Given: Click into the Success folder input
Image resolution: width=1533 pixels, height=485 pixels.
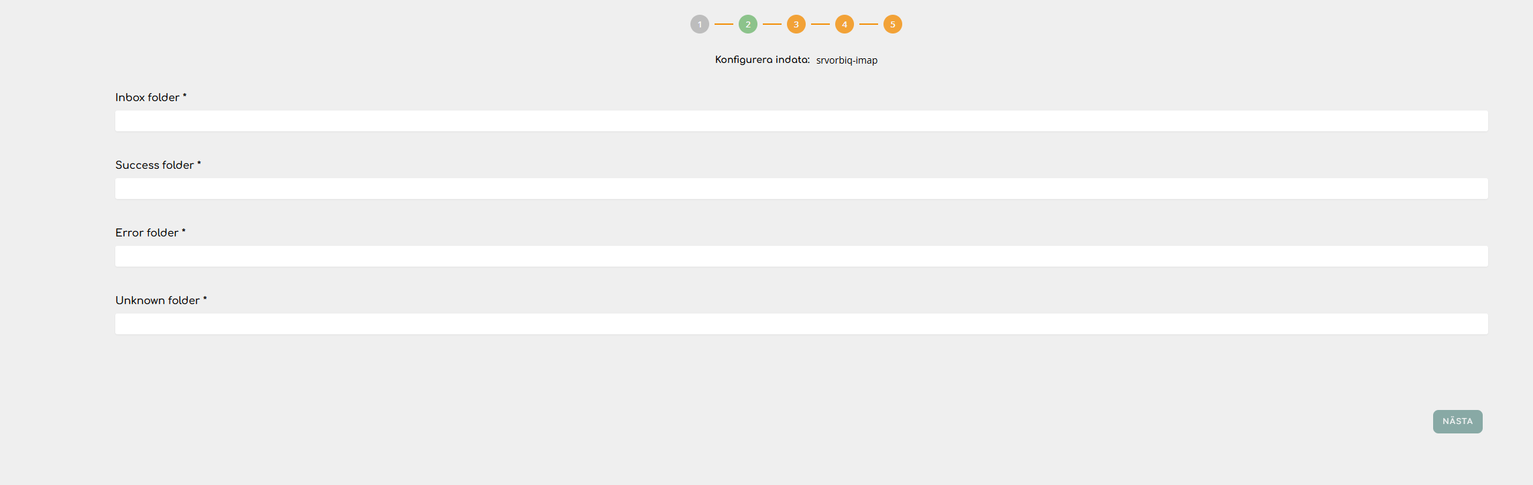Looking at the screenshot, I should [801, 189].
